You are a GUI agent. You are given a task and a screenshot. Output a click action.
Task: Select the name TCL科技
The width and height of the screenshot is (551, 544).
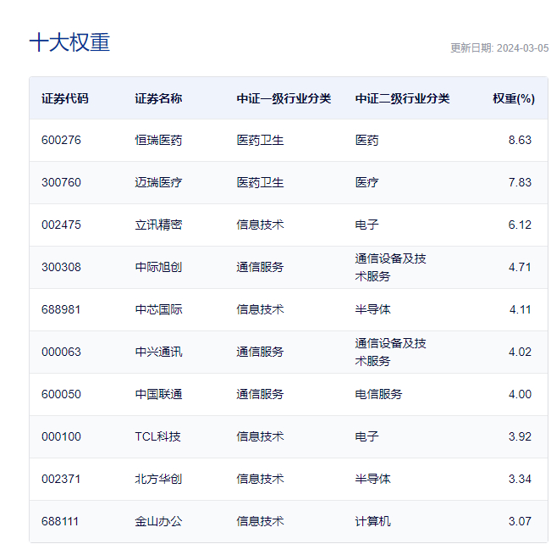(157, 436)
